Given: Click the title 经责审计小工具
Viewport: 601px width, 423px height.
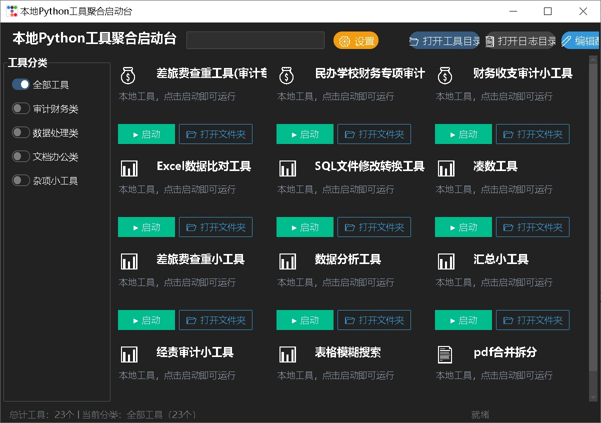Looking at the screenshot, I should pyautogui.click(x=195, y=352).
